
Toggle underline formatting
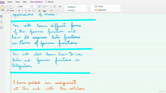point(26,11)
